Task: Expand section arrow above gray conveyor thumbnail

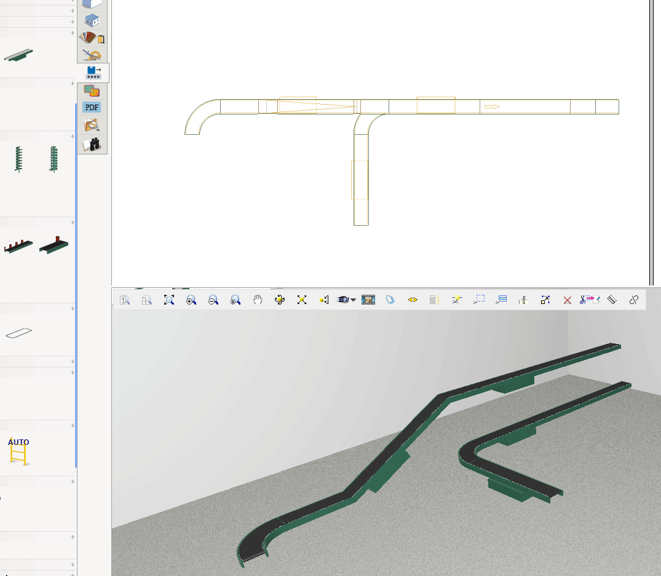Action: point(72,33)
